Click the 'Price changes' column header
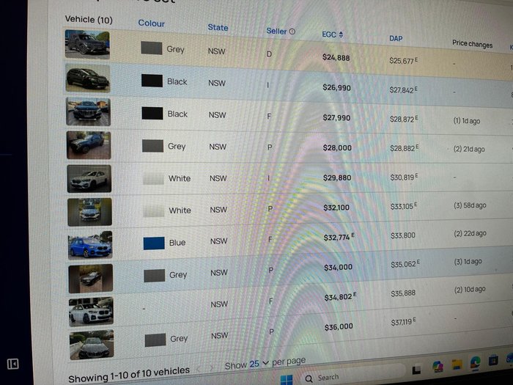 coord(473,43)
